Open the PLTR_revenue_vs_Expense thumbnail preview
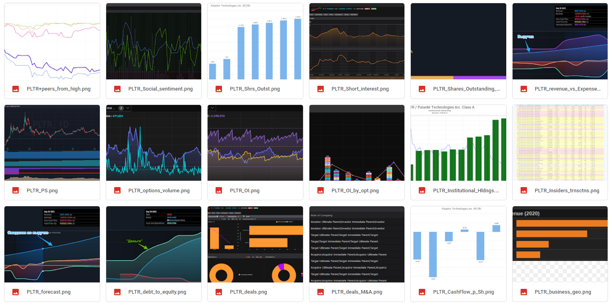Screen dimensions: 612x306 (x=560, y=41)
